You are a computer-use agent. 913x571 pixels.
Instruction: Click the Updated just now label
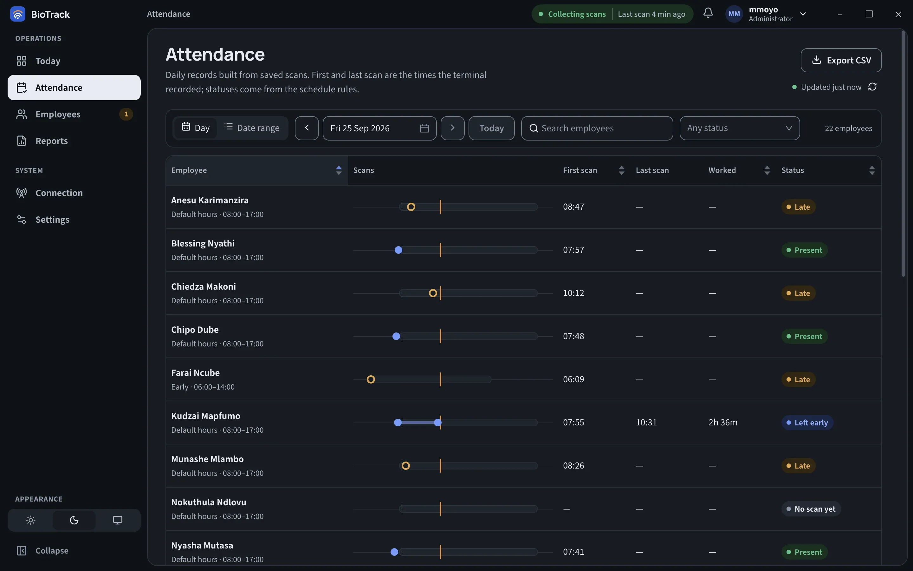coord(831,87)
